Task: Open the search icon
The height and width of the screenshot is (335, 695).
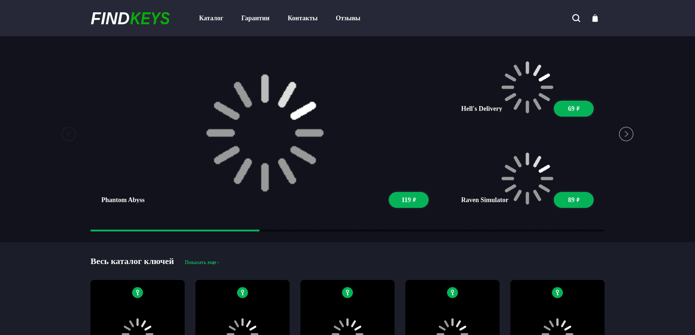Action: click(x=576, y=18)
